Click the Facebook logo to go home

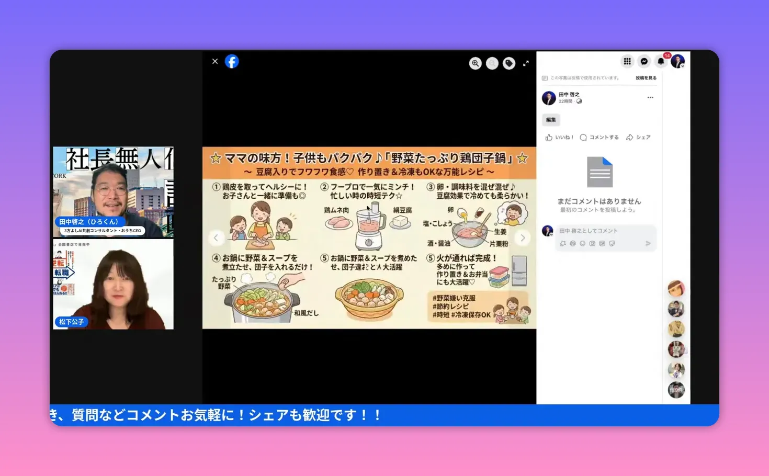232,61
